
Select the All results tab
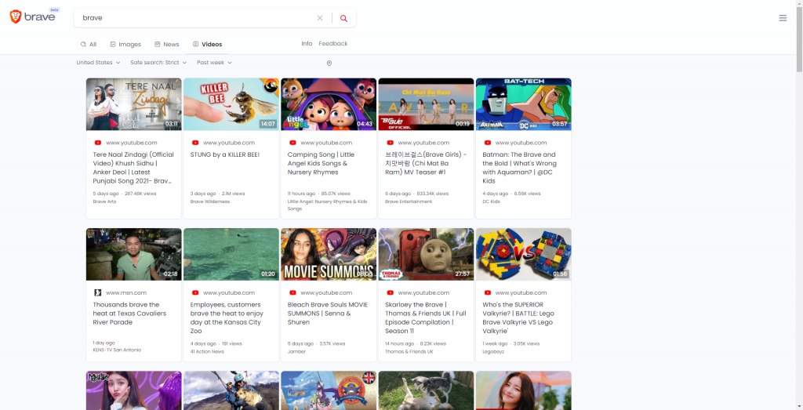click(x=89, y=45)
